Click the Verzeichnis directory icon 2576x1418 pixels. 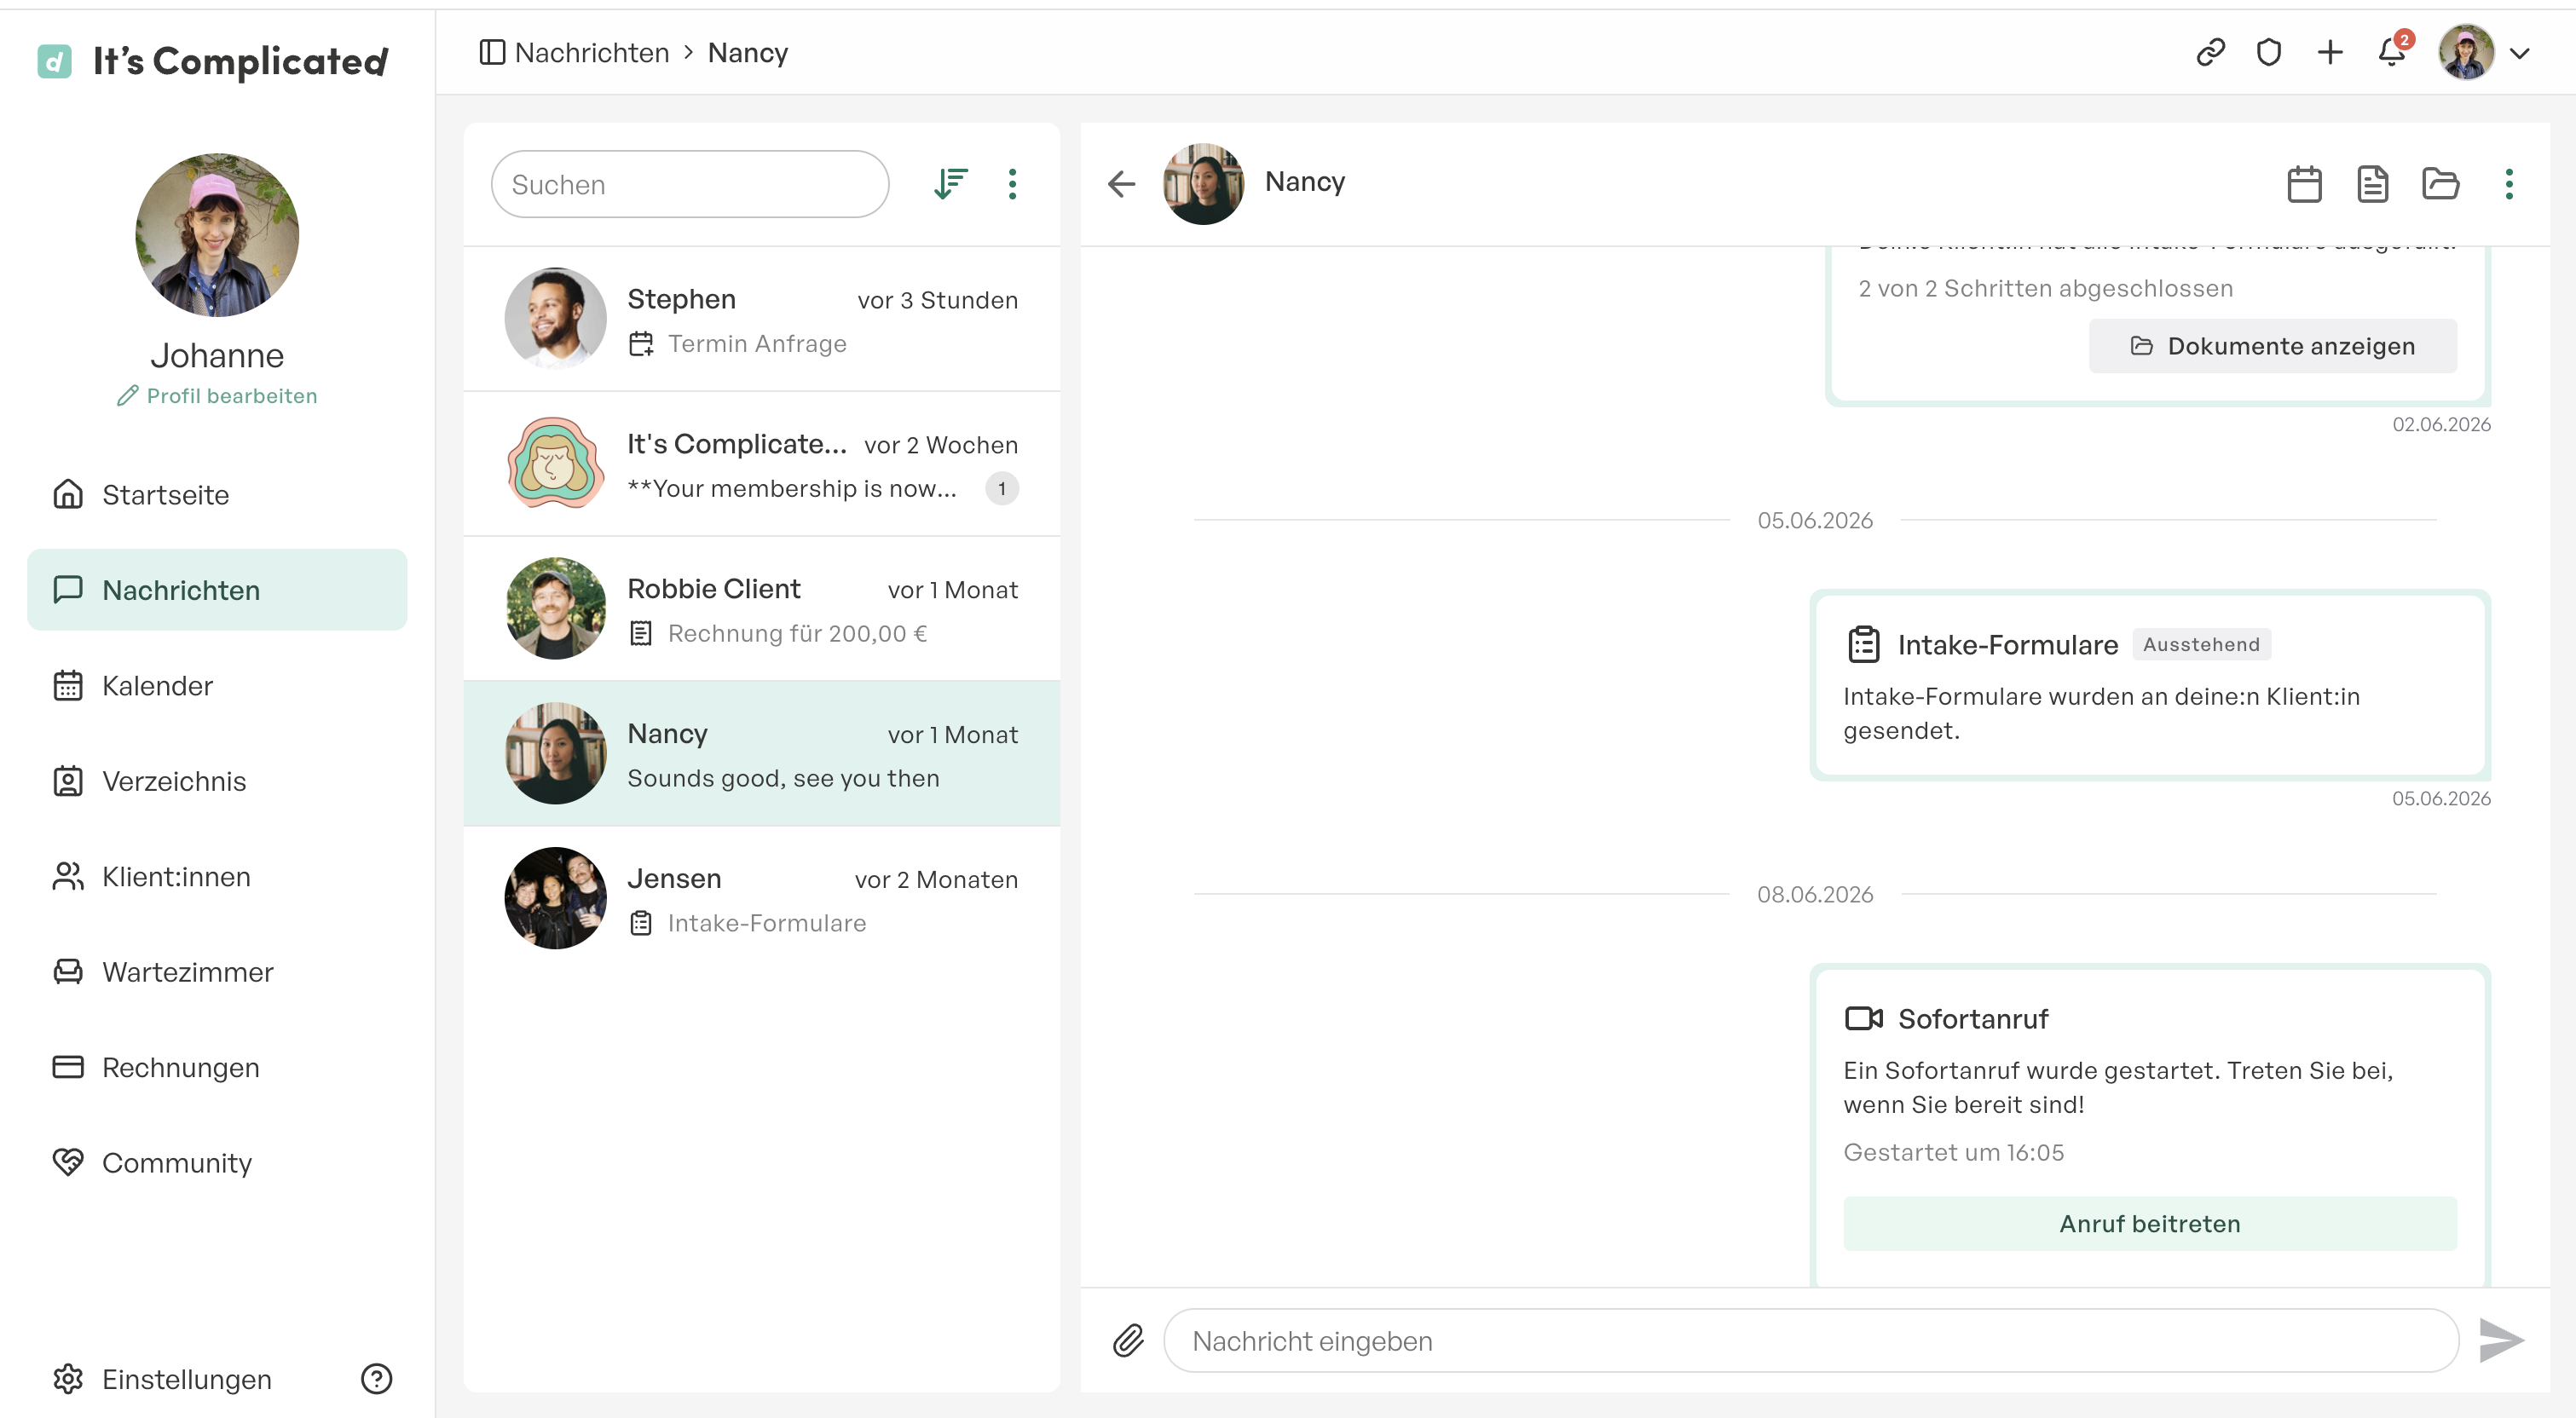pos(68,781)
